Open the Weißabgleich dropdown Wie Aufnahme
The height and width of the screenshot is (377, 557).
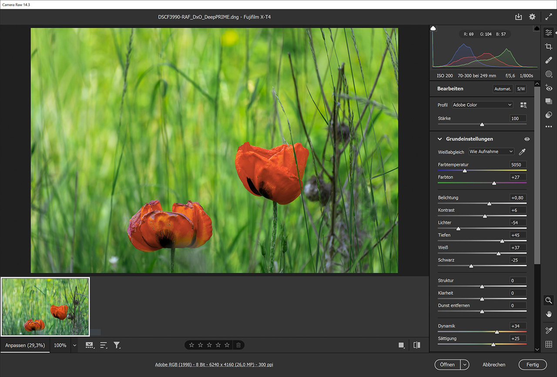(491, 151)
